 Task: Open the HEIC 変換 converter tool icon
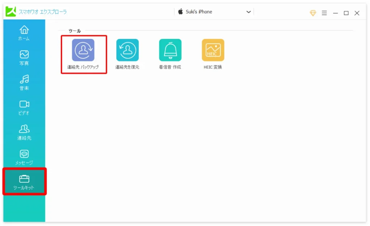pyautogui.click(x=213, y=50)
